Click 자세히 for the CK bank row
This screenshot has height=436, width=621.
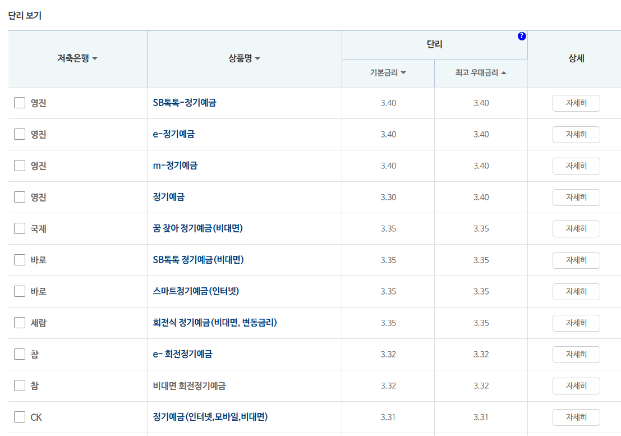[576, 417]
